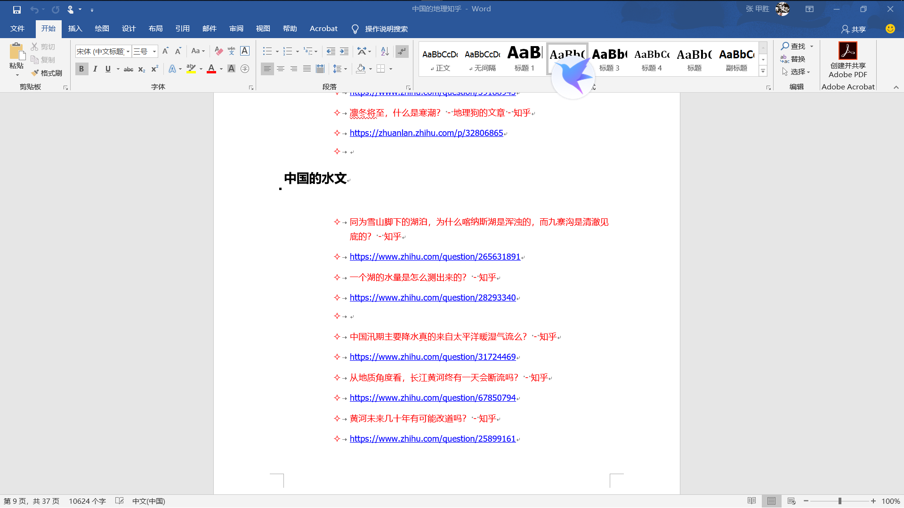Open link zhihu question/67850794
Screen dimensions: 904x508
pos(433,398)
